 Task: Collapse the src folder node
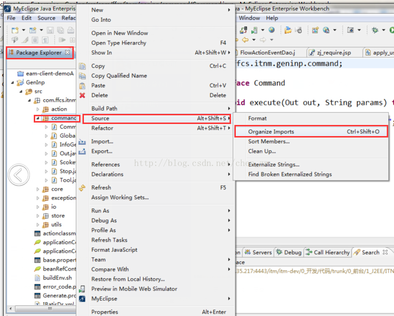coord(21,92)
